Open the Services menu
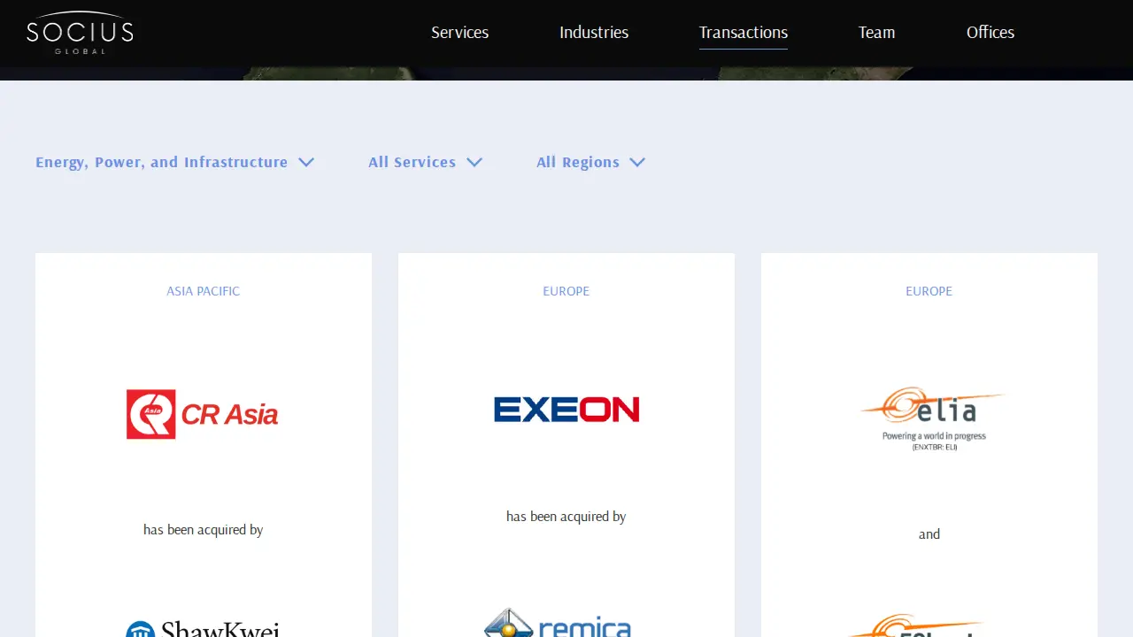 point(459,33)
